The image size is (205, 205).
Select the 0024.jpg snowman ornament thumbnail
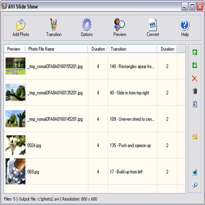pos(15,145)
